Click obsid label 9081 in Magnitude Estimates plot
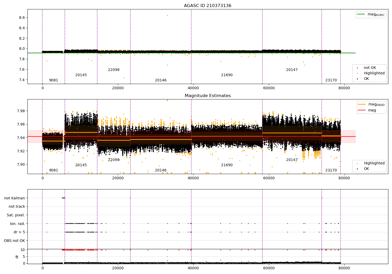Image resolution: width=392 pixels, height=274 pixels. (54, 170)
